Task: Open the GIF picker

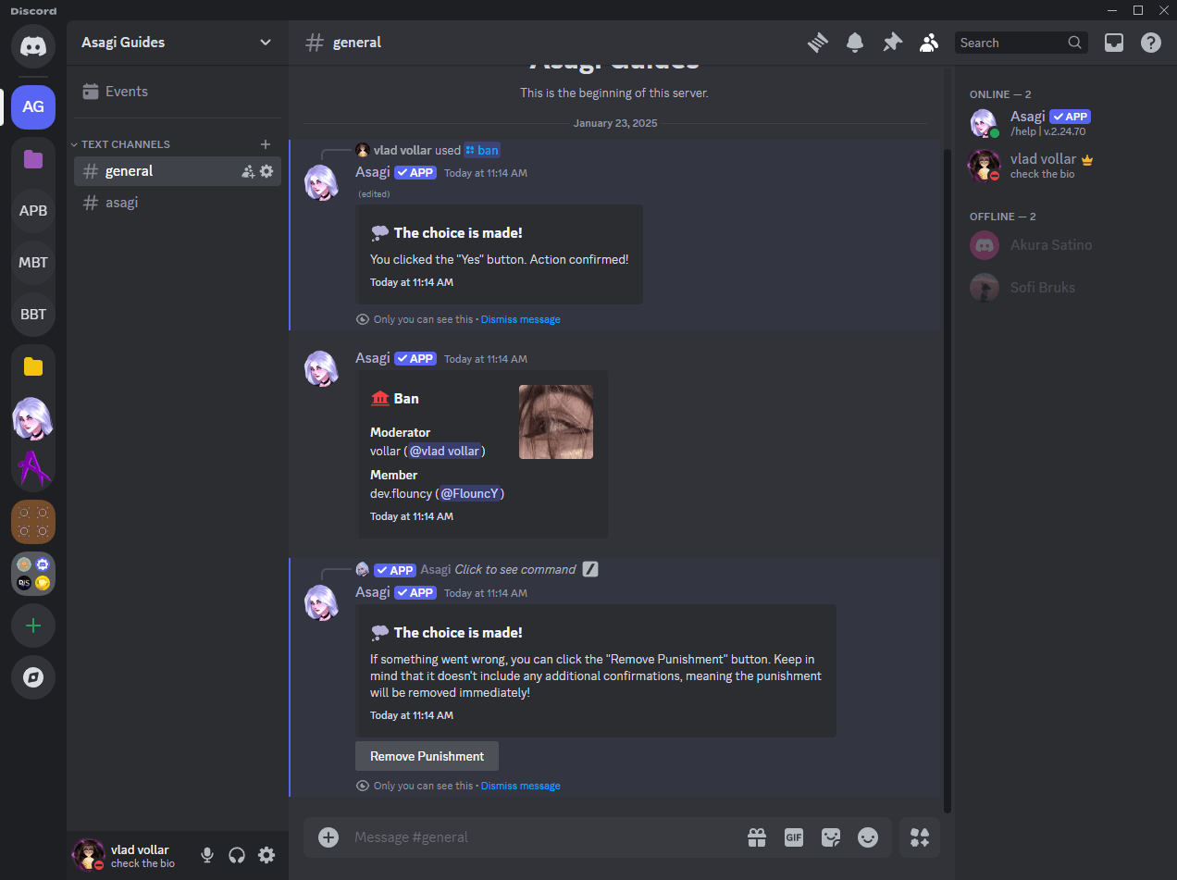Action: click(794, 837)
